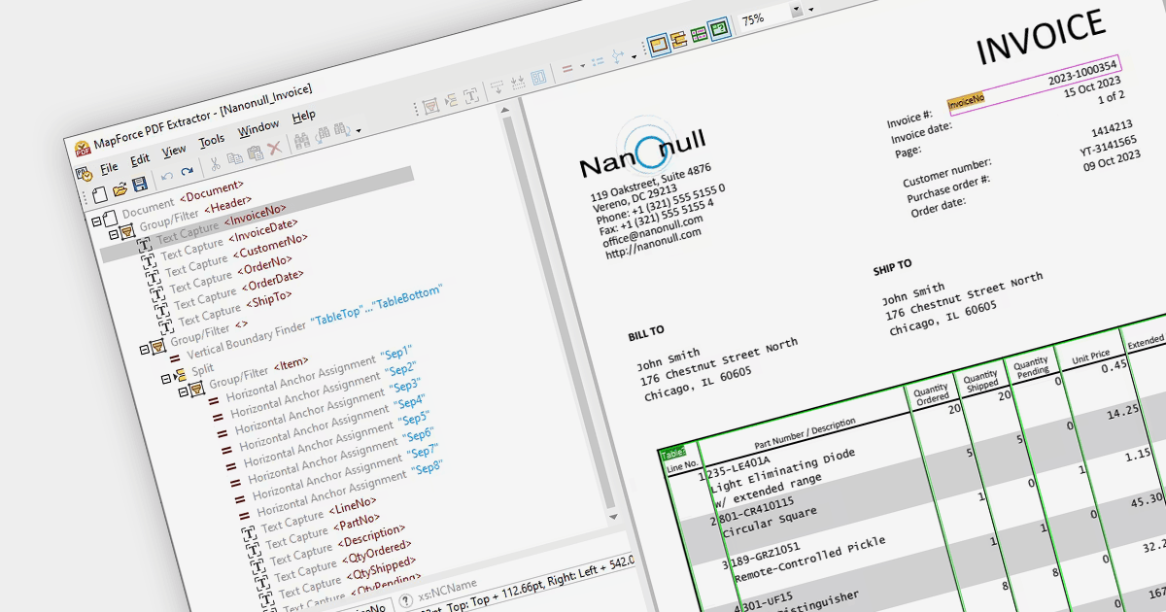
Task: Toggle the highlighted green question-mark view button
Action: 719,29
